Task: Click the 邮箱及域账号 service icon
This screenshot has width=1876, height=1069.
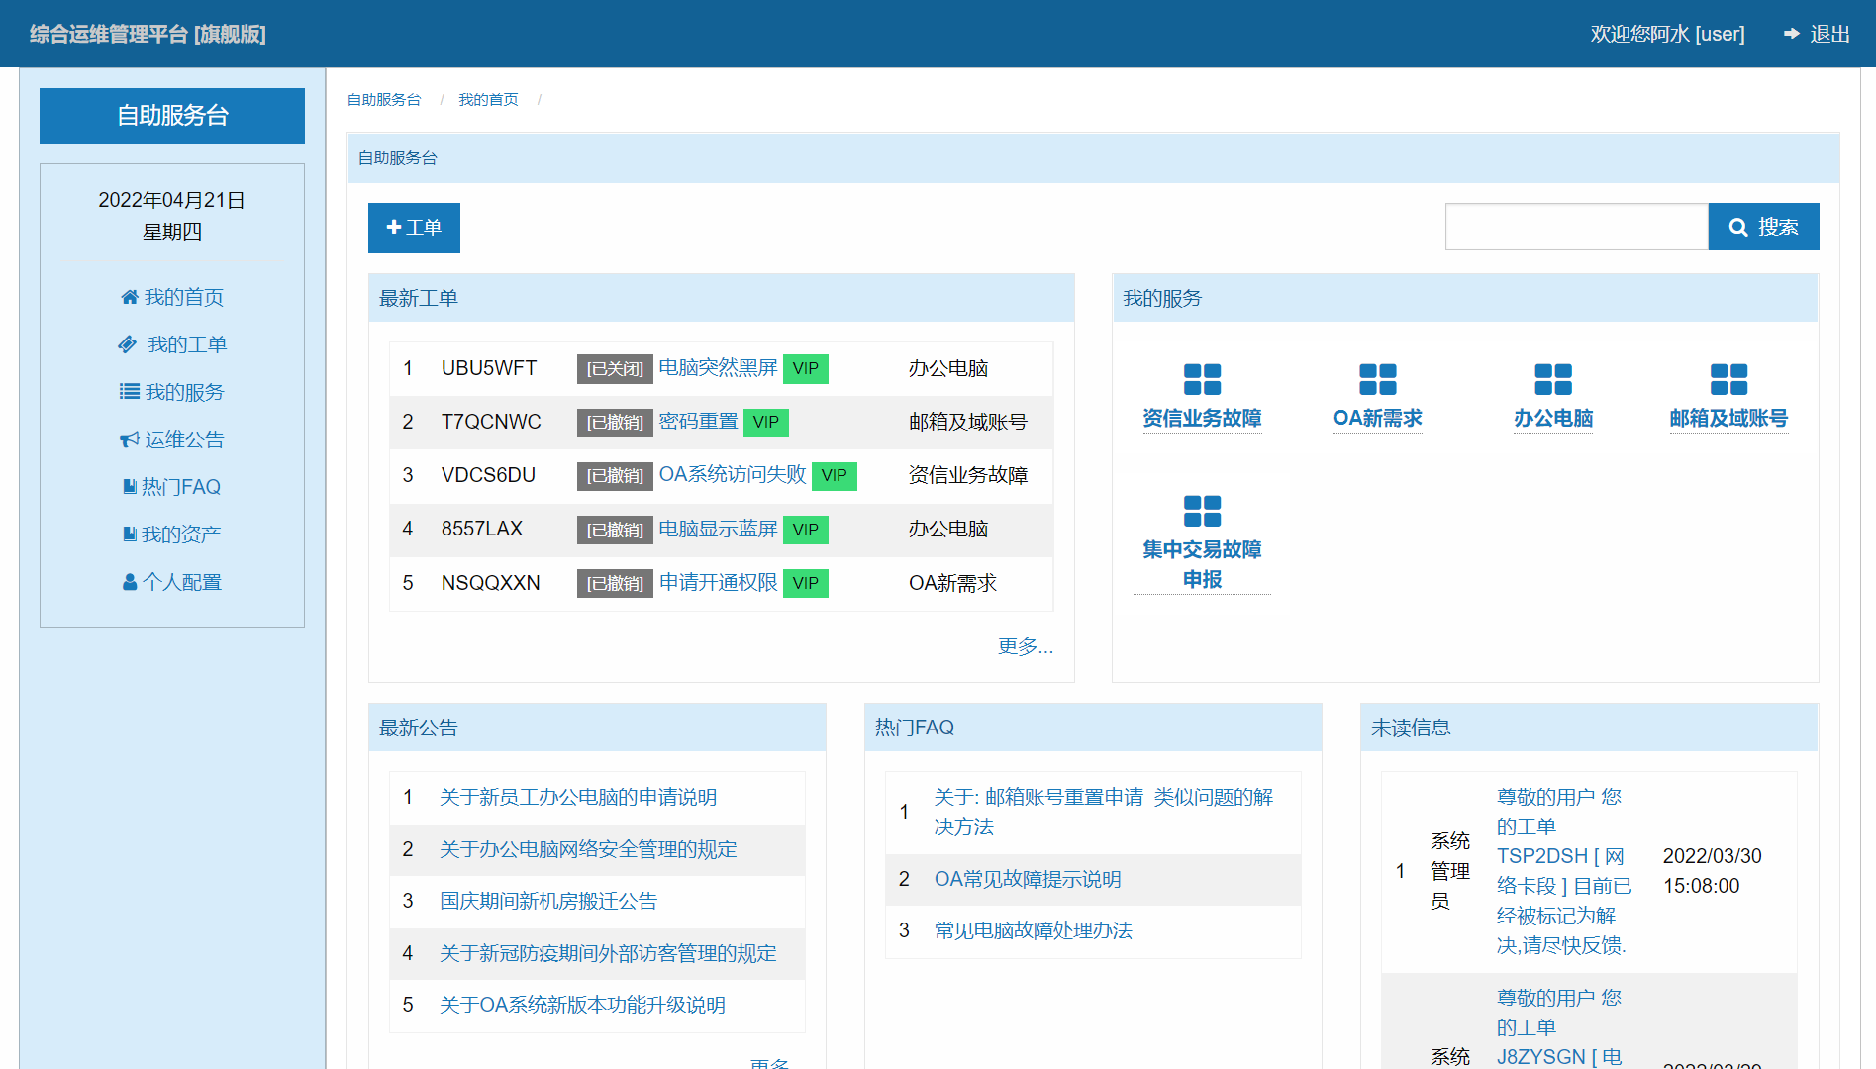Action: tap(1728, 379)
